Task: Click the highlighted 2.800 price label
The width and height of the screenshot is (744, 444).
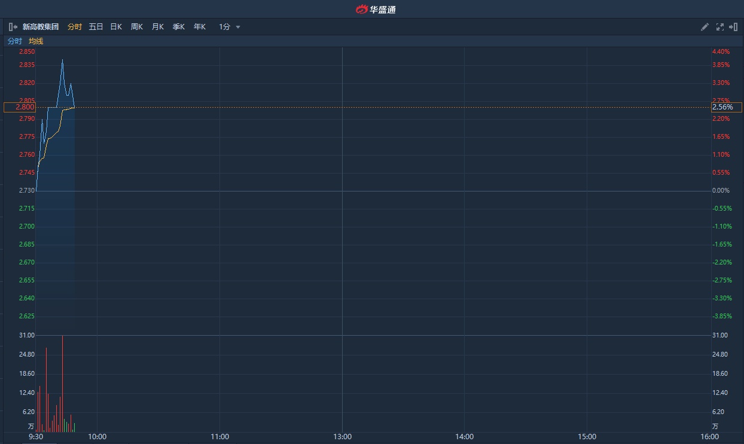Action: click(20, 107)
